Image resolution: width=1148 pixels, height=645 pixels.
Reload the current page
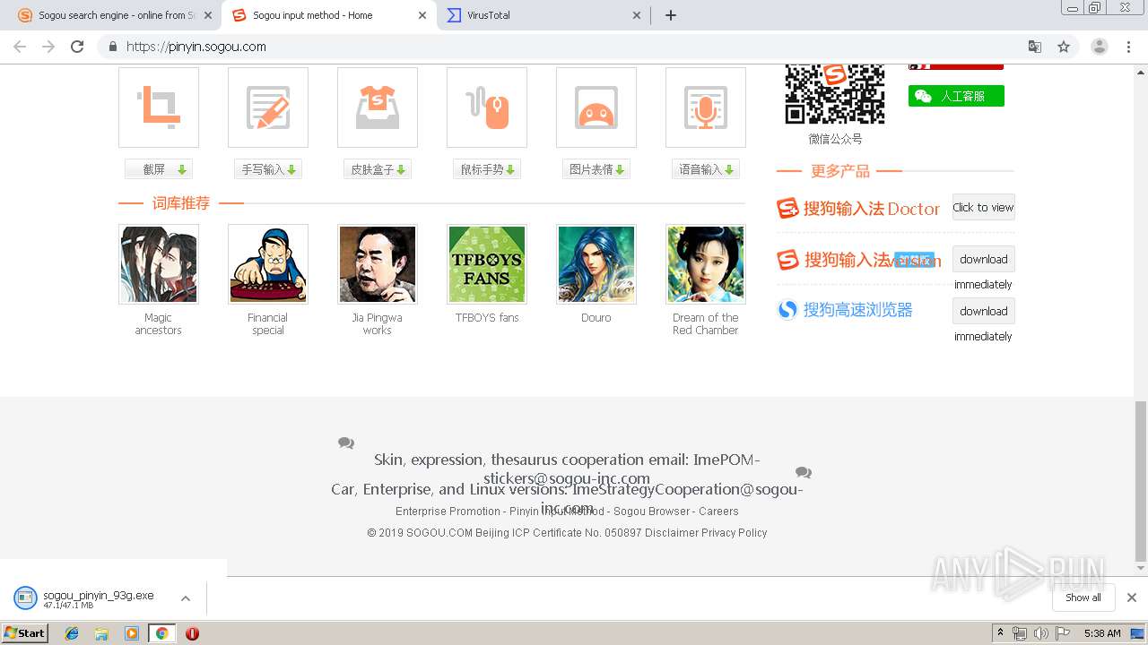point(77,47)
